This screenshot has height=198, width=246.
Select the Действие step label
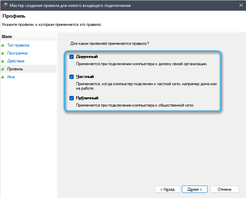[16, 61]
